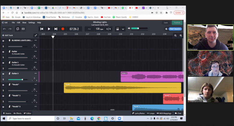This screenshot has width=234, height=126.
Task: Open the File menu
Action: pyautogui.click(x=13, y=23)
